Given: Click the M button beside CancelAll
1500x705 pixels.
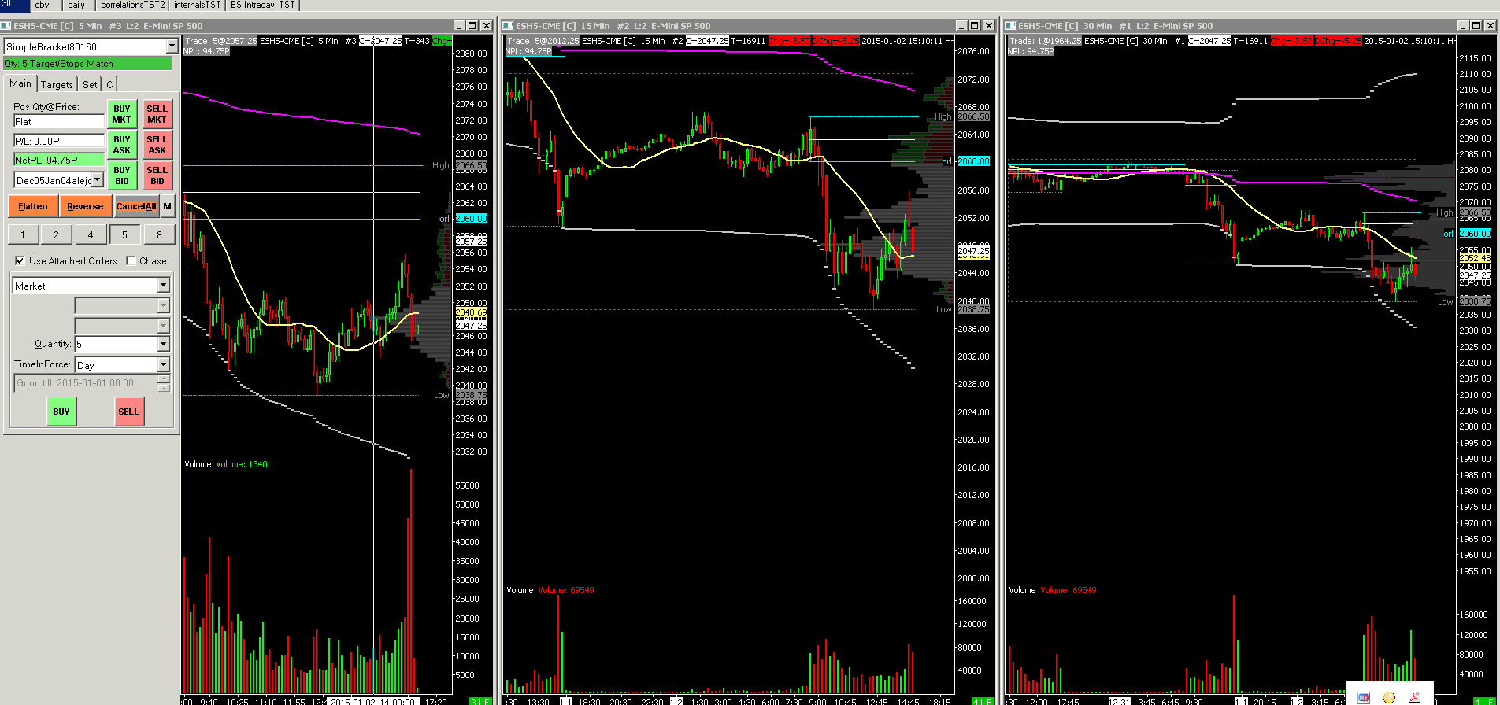Looking at the screenshot, I should point(167,206).
